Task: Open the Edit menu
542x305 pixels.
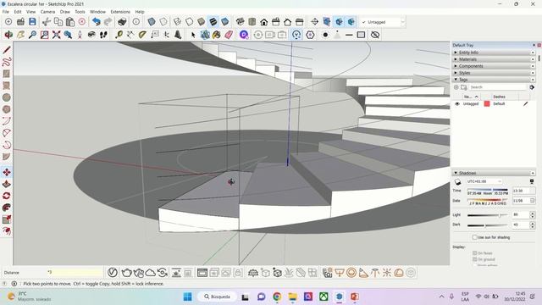Action: 18,12
